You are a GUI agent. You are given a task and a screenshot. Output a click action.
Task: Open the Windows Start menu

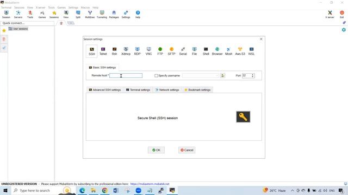point(5,190)
